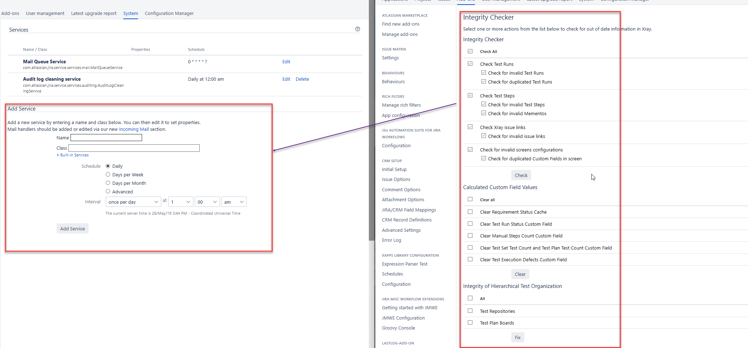Open the Latest upgrade report tab
The height and width of the screenshot is (348, 748).
[x=94, y=13]
